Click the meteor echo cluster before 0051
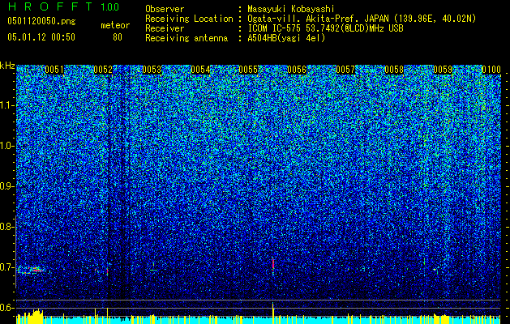The width and height of the screenshot is (510, 324). pos(30,270)
